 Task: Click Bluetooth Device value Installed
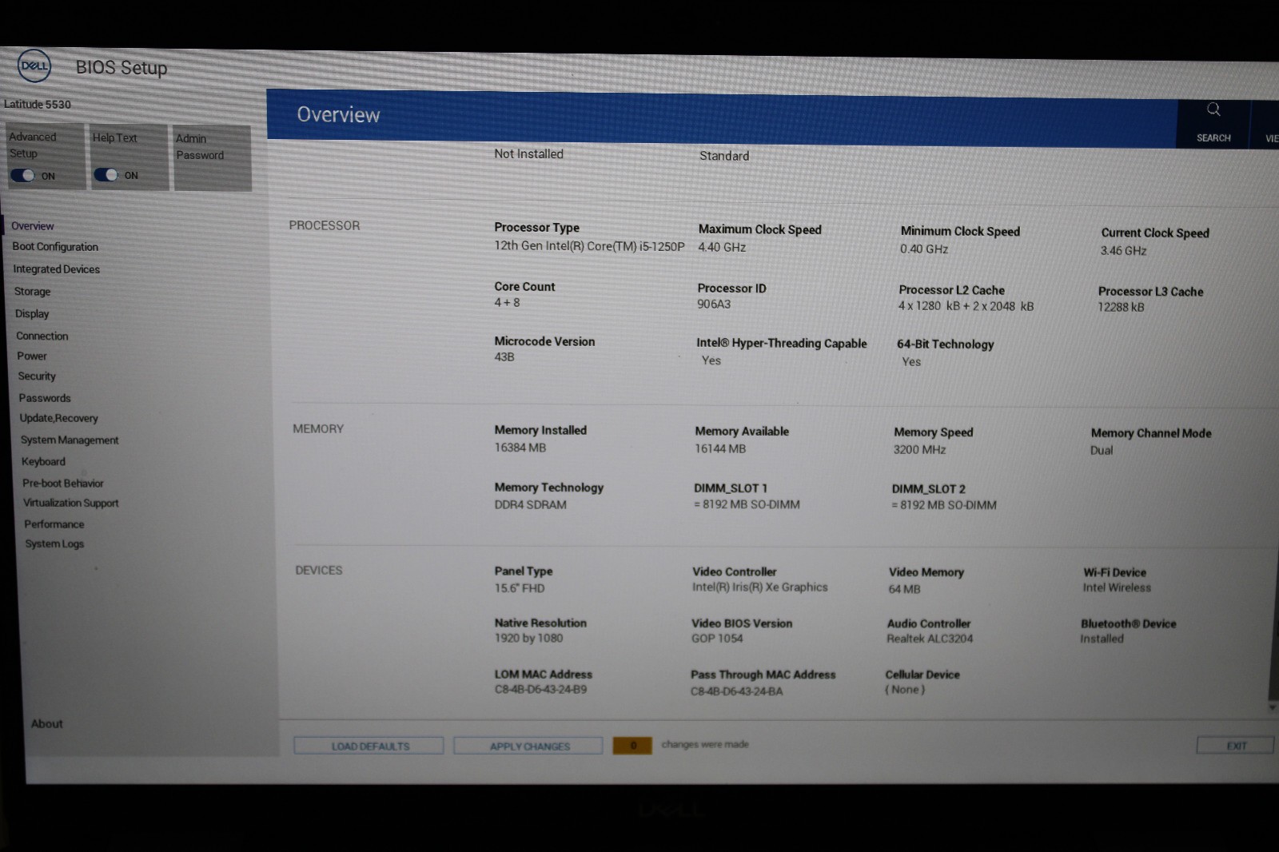click(1102, 639)
